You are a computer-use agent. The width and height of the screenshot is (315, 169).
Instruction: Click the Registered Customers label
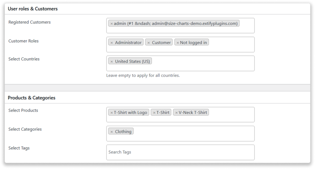(29, 22)
